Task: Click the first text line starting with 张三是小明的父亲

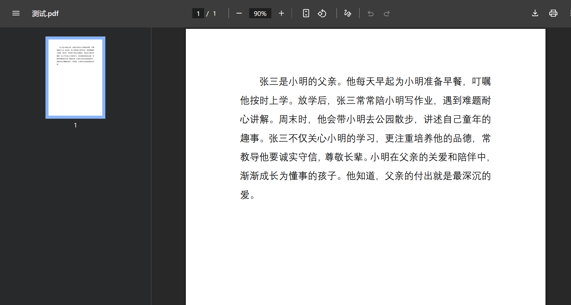Action: tap(375, 82)
